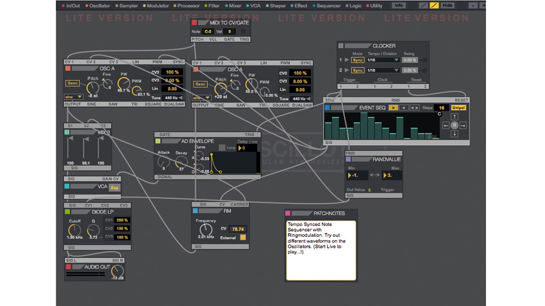The width and height of the screenshot is (545, 306).
Task: Click the orange square on left OSC A module
Action: pyautogui.click(x=68, y=68)
